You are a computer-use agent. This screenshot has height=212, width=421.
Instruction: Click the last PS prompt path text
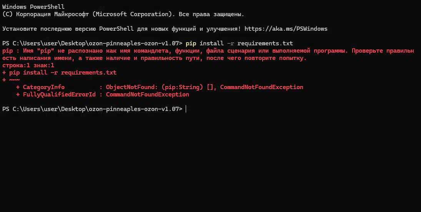click(92, 109)
